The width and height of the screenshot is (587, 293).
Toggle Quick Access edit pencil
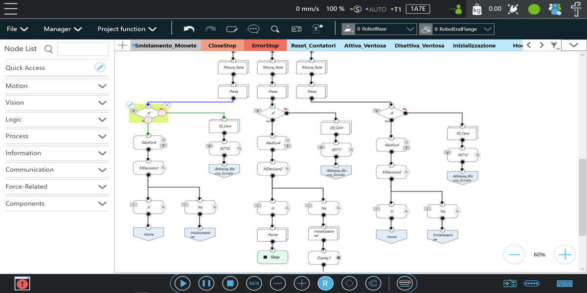tap(100, 67)
